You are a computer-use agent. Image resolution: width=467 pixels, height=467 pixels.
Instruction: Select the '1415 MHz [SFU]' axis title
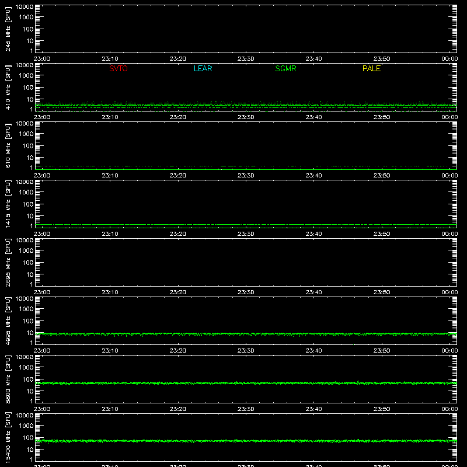(8, 204)
